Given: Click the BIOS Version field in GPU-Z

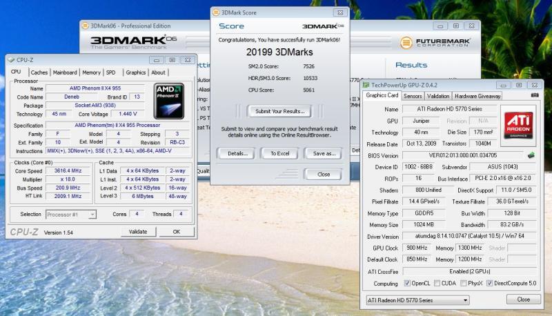Looking at the screenshot, I should click(463, 155).
